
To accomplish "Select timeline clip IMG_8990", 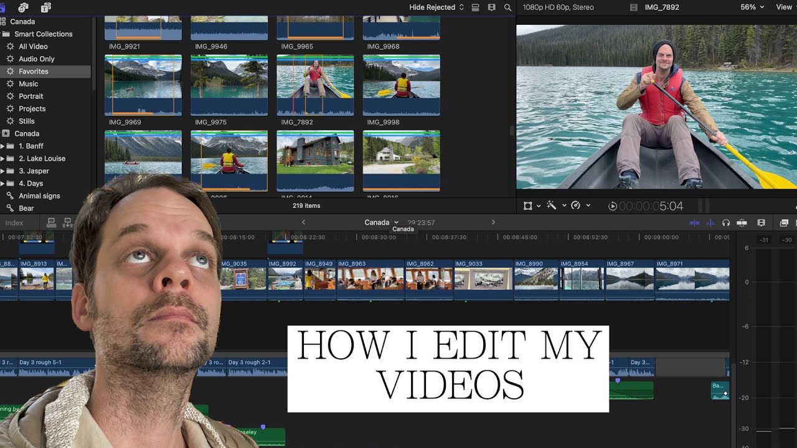I will tap(535, 279).
